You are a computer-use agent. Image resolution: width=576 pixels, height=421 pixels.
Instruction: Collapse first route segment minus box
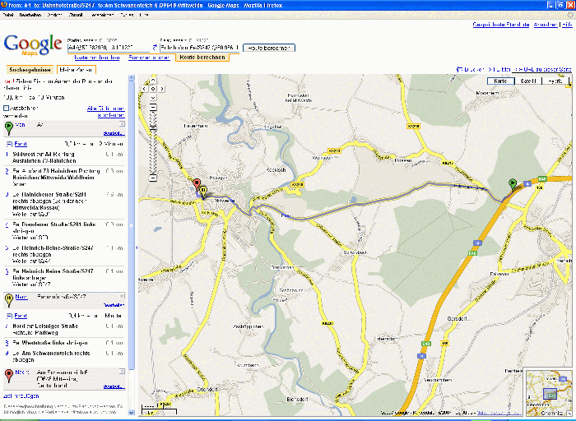point(10,144)
